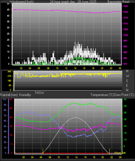Click the Moon Set label

point(120,153)
